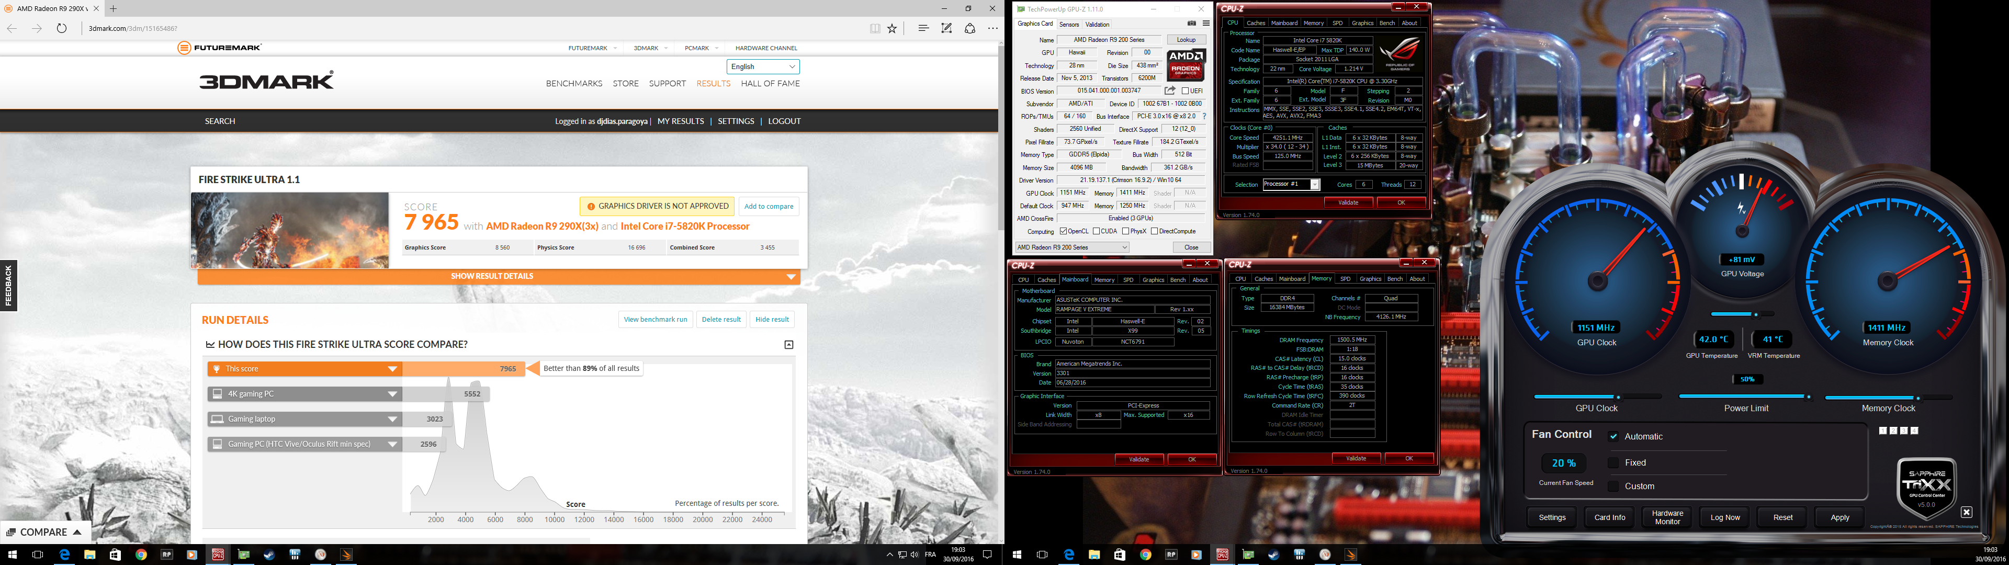Viewport: 2009px width, 565px height.
Task: Toggle the DirectCompute checkbox in GPU-Z
Action: (1155, 231)
